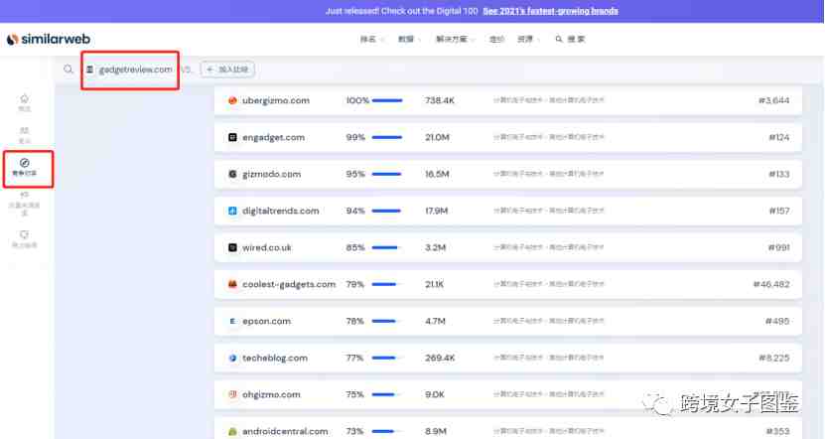The image size is (825, 439).
Task: Click rank #495 in epson.com row
Action: click(x=777, y=321)
